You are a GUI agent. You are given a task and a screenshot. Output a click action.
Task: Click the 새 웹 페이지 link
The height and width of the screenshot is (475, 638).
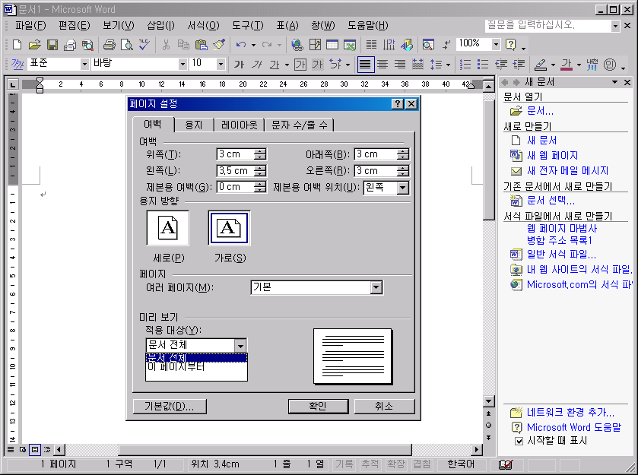point(552,155)
